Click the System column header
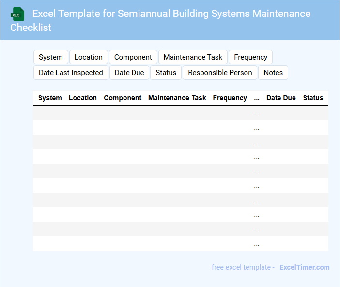 tap(50, 98)
